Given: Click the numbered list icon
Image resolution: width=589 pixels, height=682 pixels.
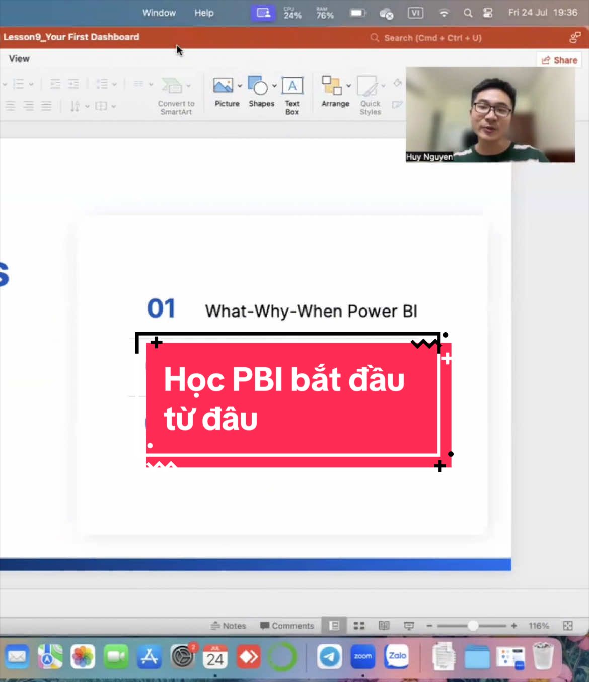Looking at the screenshot, I should tap(18, 84).
